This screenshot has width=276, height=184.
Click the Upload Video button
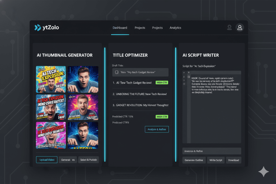tap(47, 160)
